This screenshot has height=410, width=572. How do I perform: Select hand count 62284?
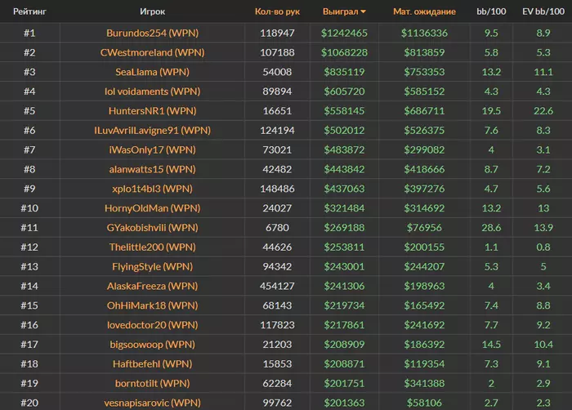click(x=277, y=383)
